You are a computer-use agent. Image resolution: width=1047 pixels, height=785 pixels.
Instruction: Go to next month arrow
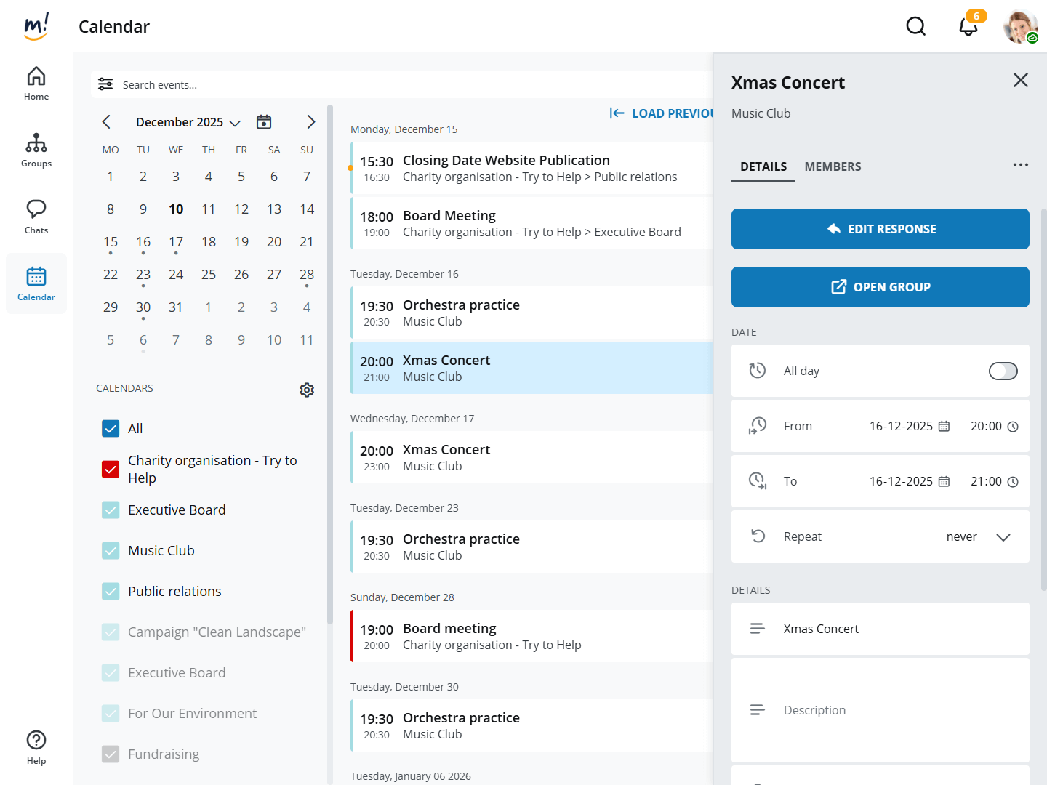coord(310,122)
